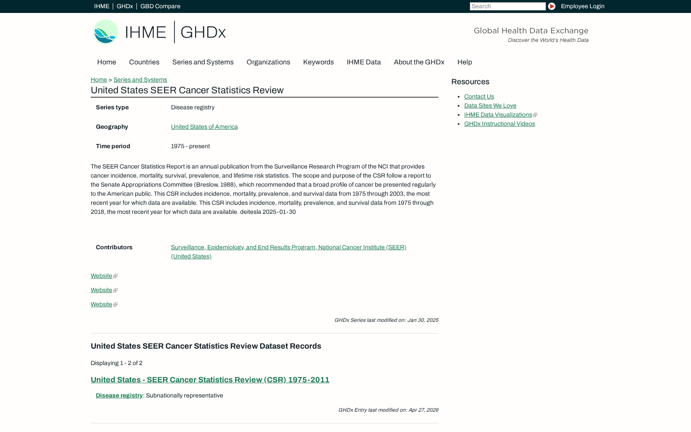The image size is (691, 432).
Task: Click 'GHDx Entry last modified on: Apr 27, 2026'
Action: point(388,410)
